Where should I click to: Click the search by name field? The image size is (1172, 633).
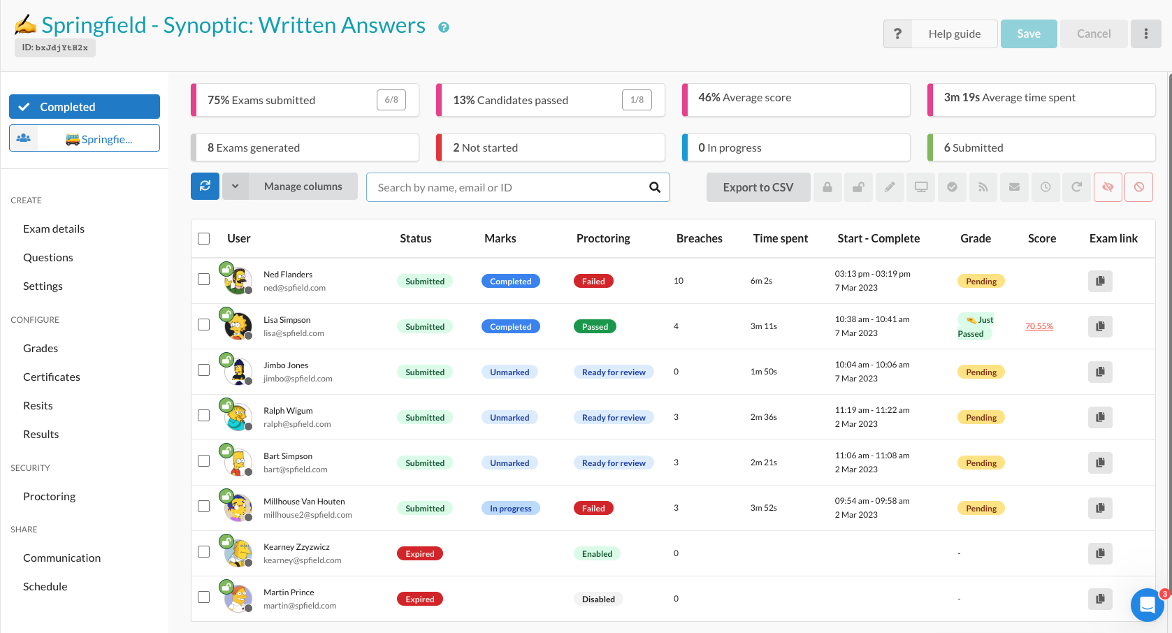510,187
